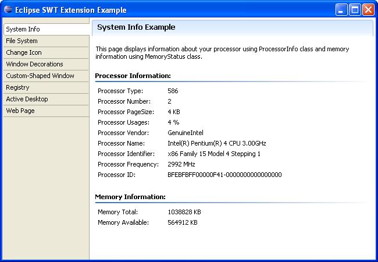This screenshot has width=378, height=262.
Task: Click the Intel(R) Pentium(R) 4 CPU name
Action: point(217,143)
